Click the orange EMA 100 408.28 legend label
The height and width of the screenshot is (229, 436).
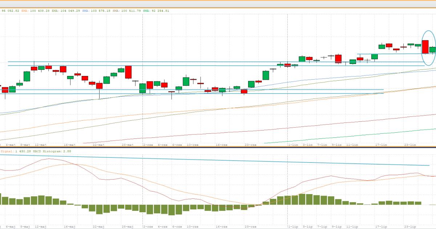click(35, 11)
